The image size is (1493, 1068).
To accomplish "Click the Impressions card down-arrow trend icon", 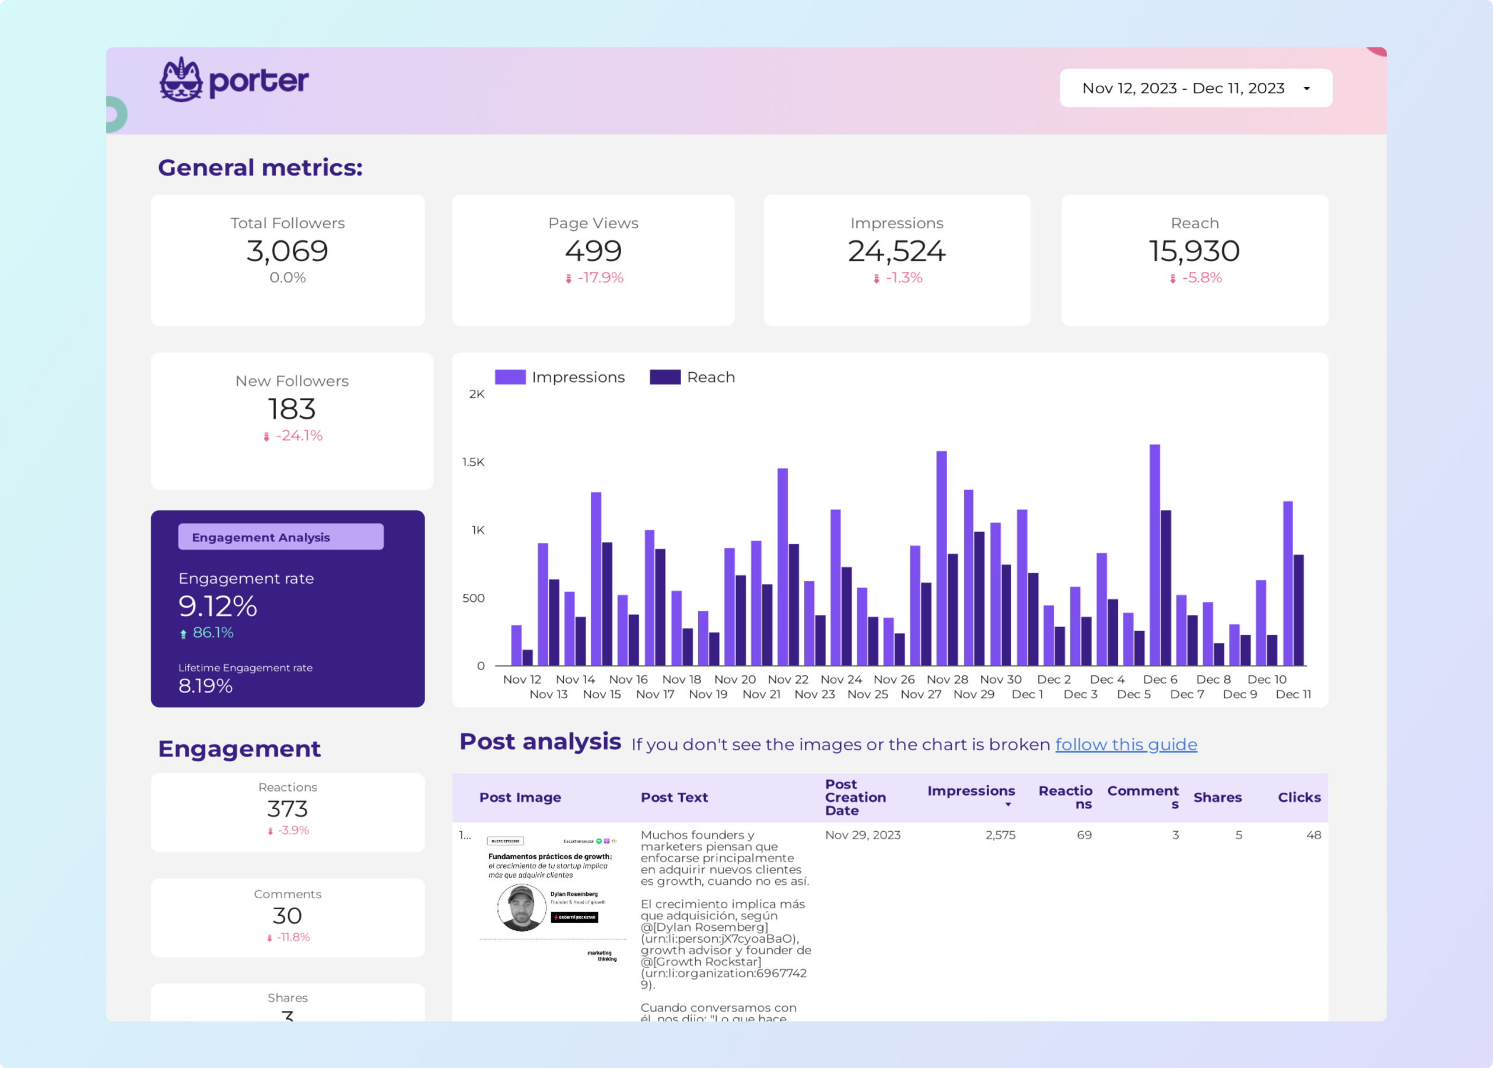I will click(x=877, y=279).
